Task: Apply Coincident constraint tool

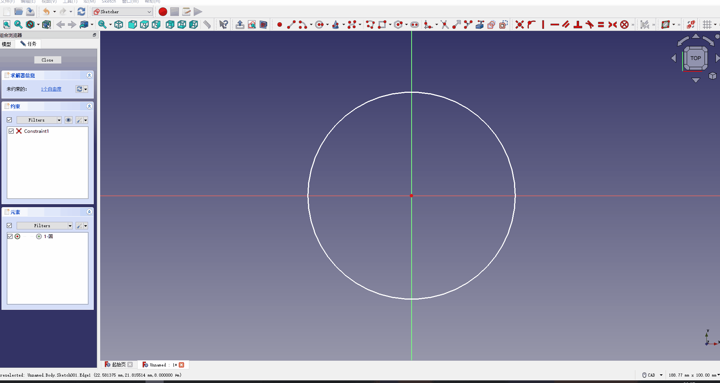Action: pos(520,25)
